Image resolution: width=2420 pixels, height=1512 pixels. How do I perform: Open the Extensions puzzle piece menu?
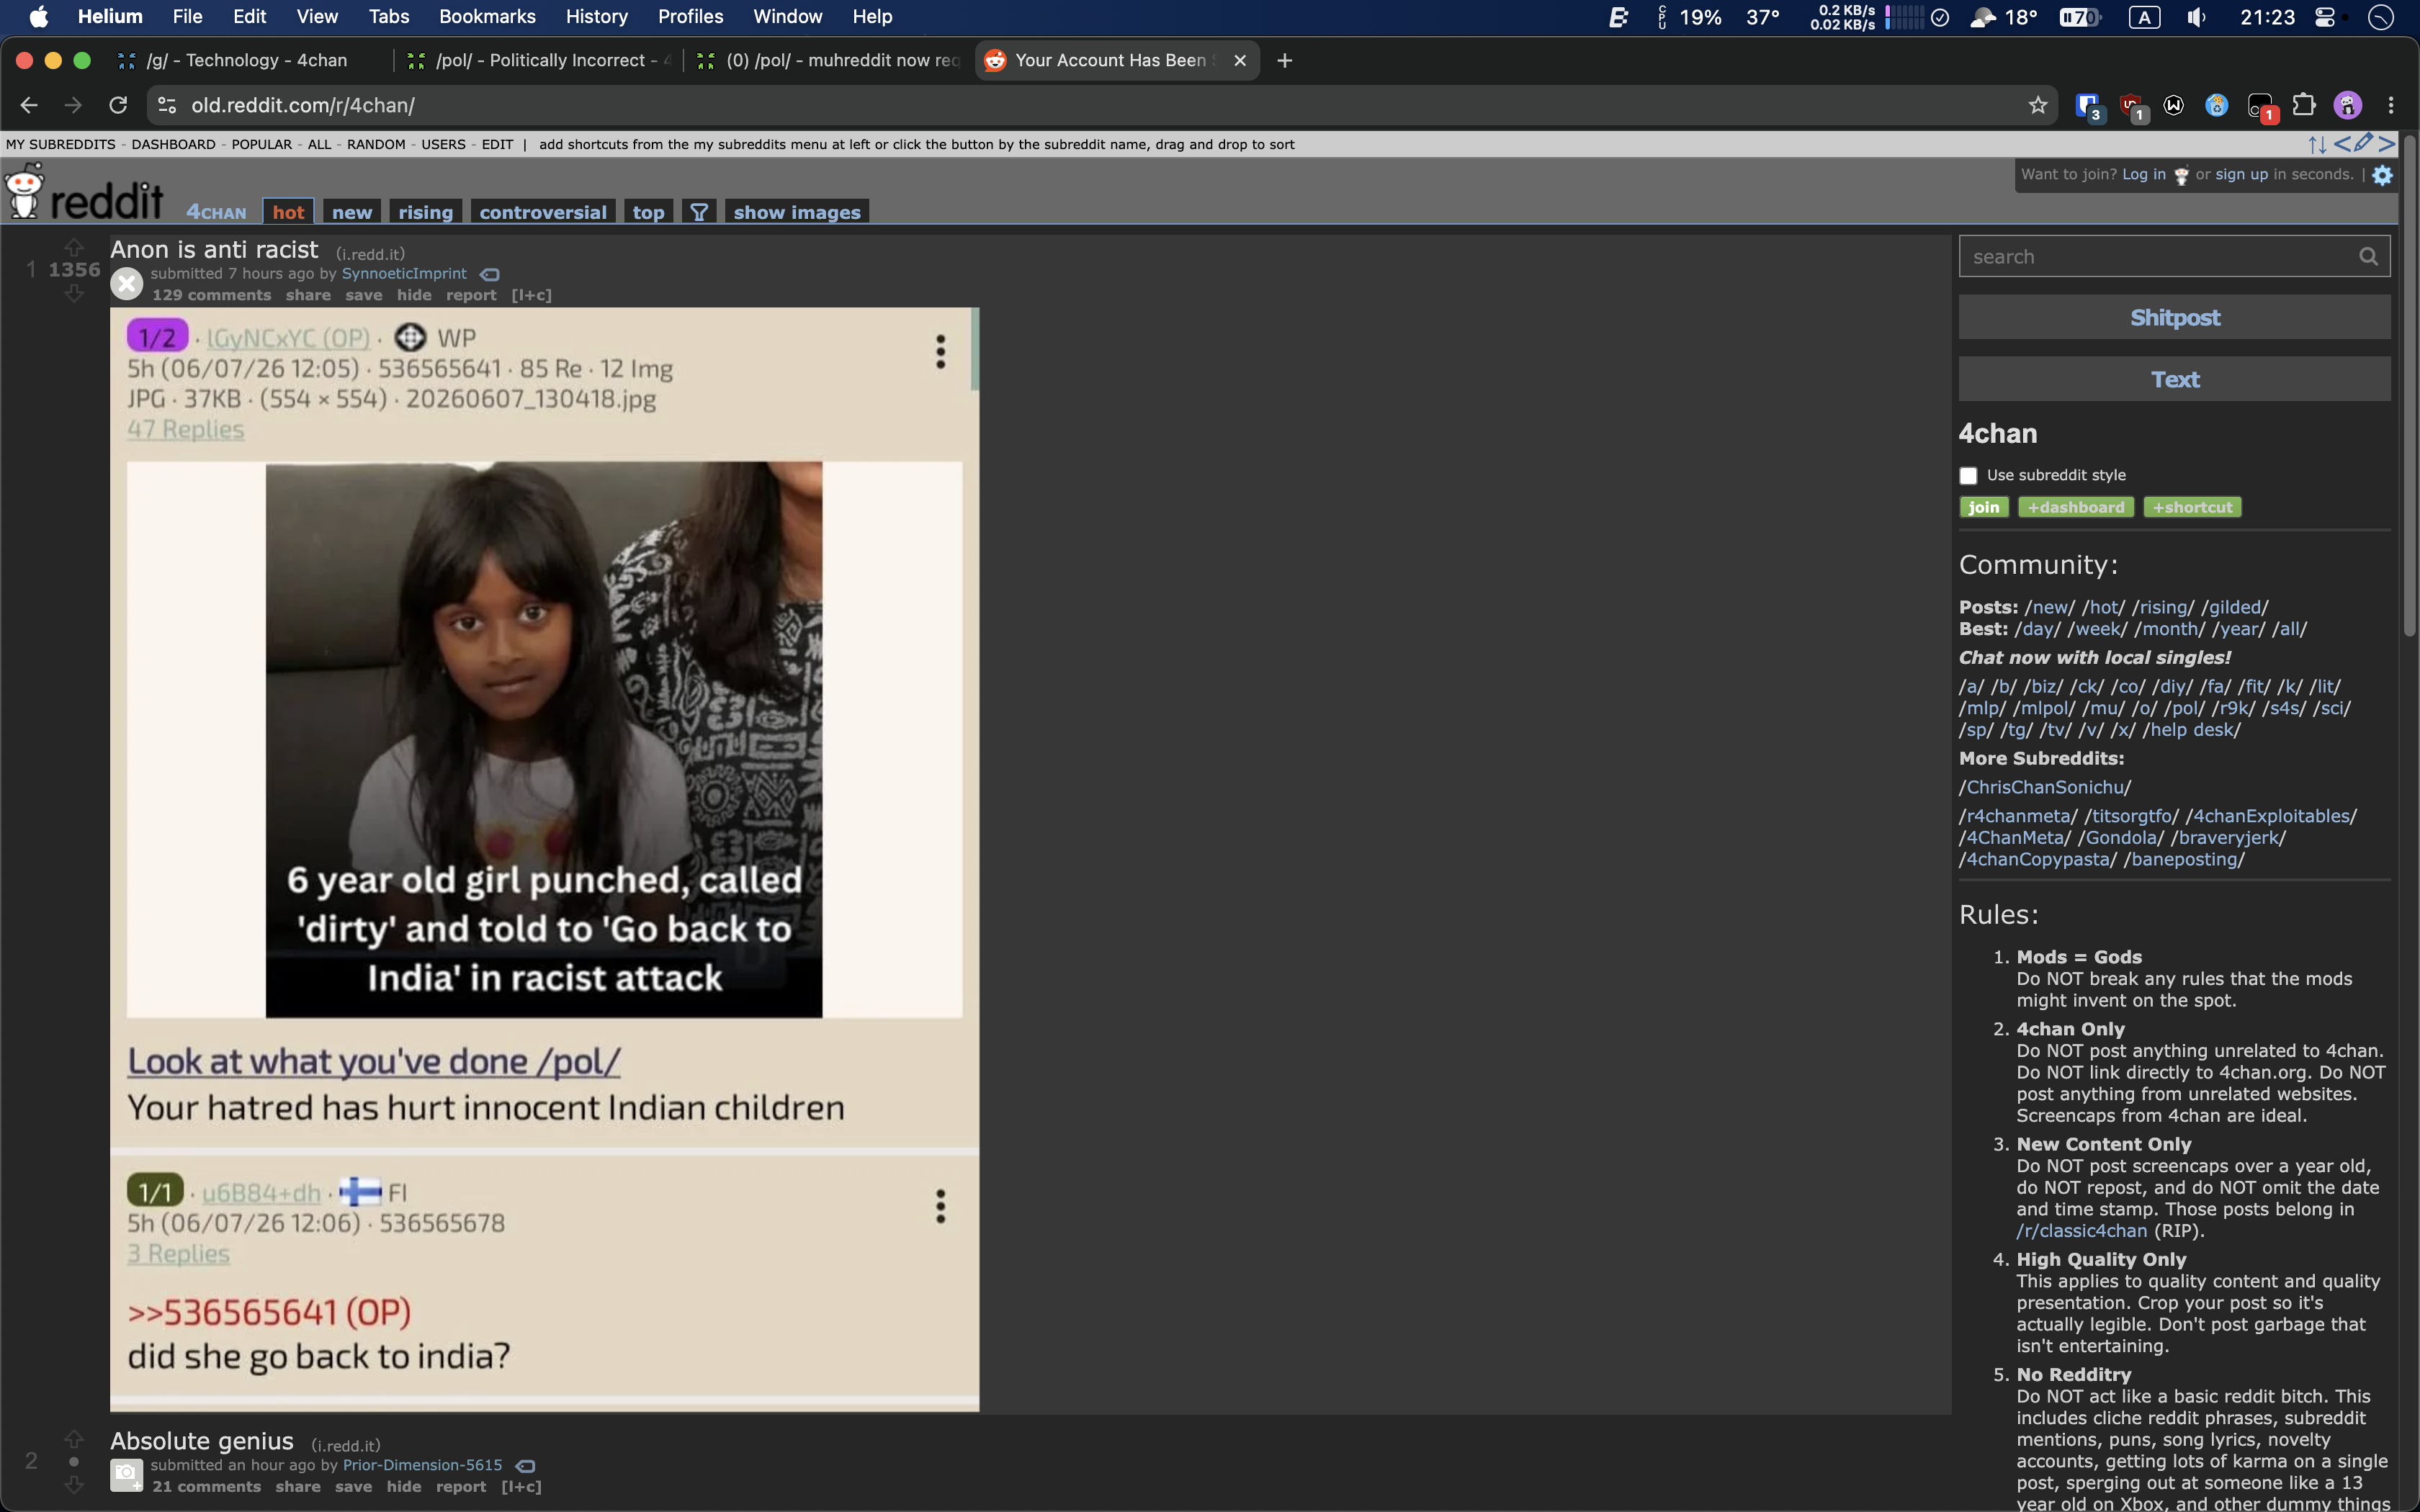[2304, 105]
